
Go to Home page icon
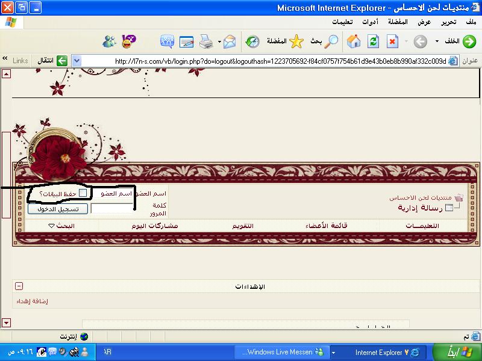(354, 41)
